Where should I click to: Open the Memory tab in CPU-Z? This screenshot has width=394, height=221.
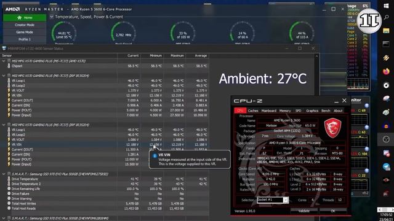click(285, 110)
